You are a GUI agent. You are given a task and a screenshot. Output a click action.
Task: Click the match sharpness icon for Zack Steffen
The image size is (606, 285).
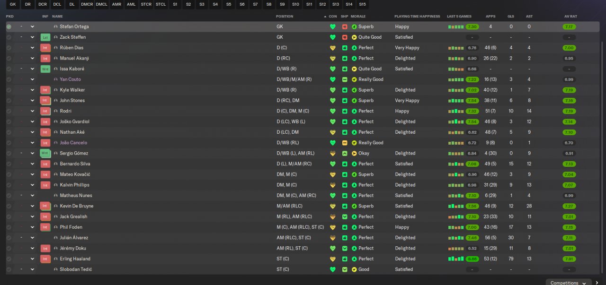click(345, 37)
